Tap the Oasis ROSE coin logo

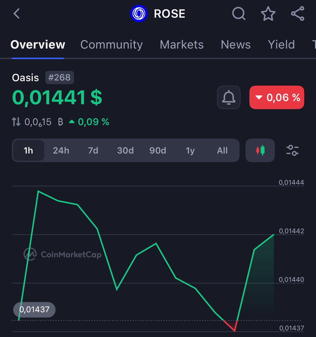139,13
